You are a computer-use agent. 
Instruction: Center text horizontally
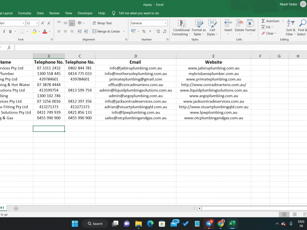65,31
